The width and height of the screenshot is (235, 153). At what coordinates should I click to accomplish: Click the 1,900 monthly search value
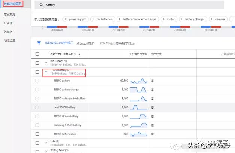click(125, 125)
